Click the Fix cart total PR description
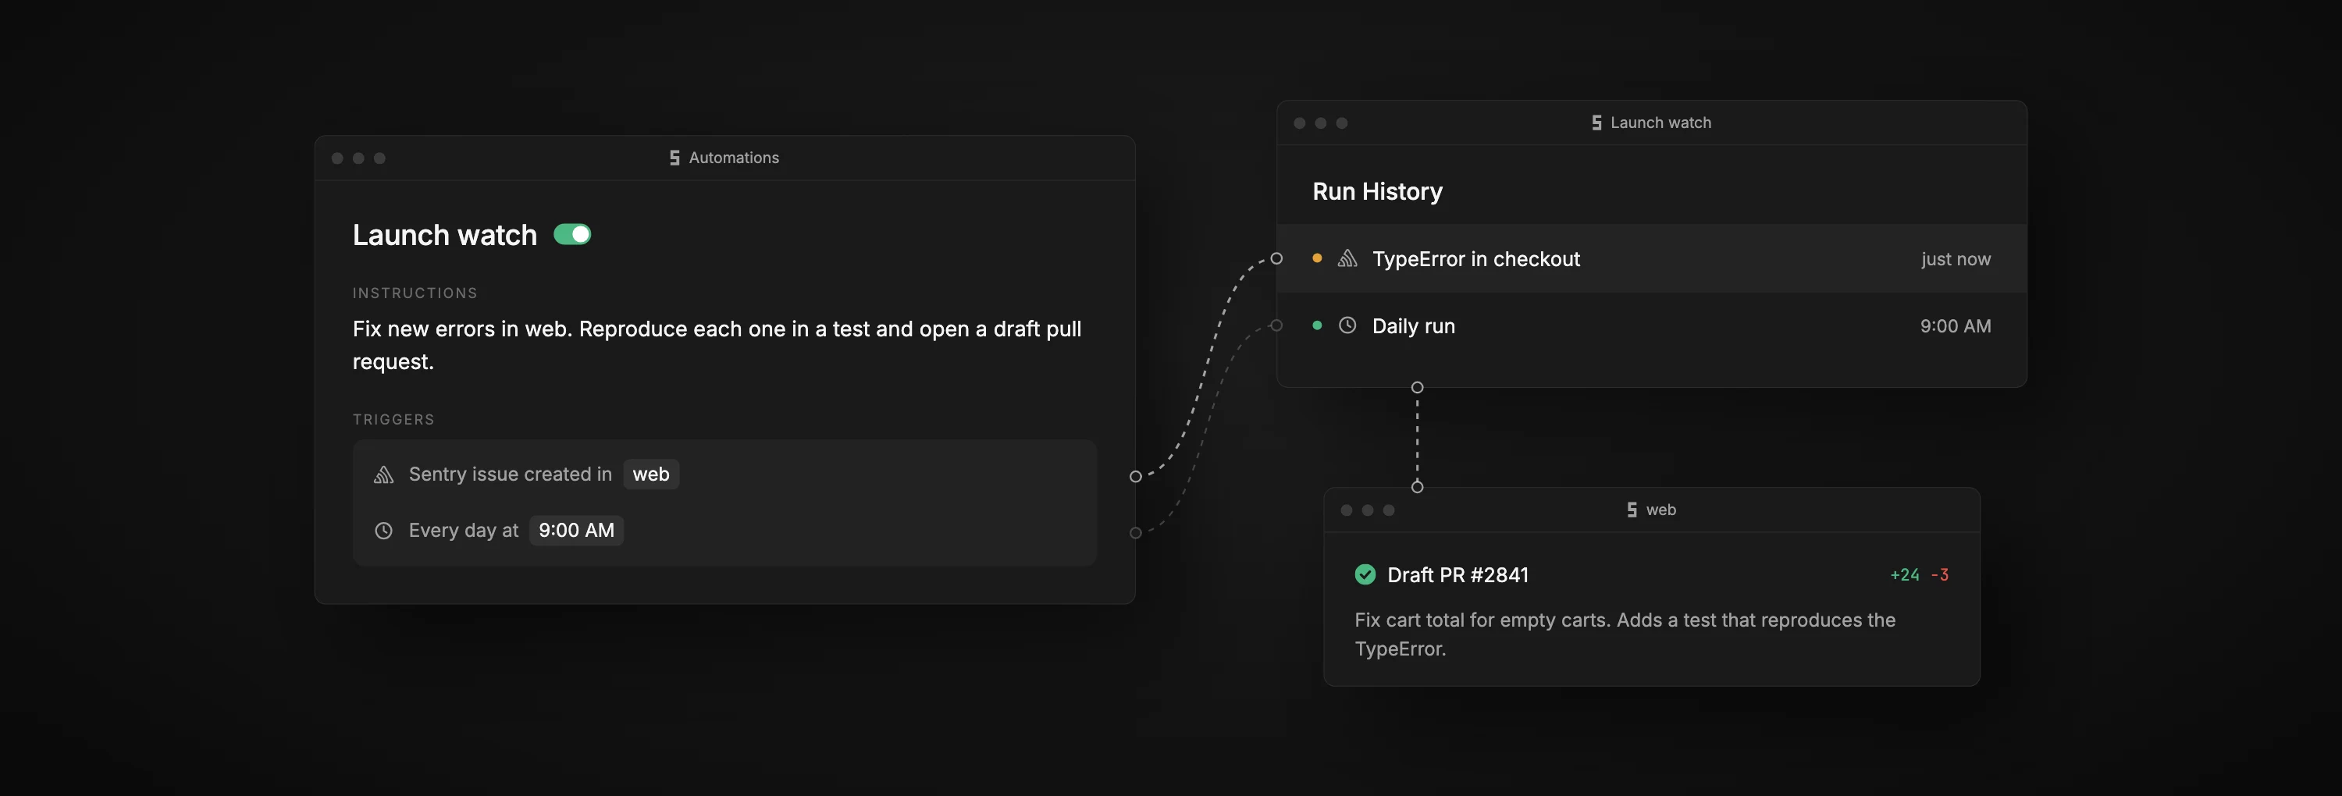This screenshot has width=2342, height=796. pos(1625,634)
